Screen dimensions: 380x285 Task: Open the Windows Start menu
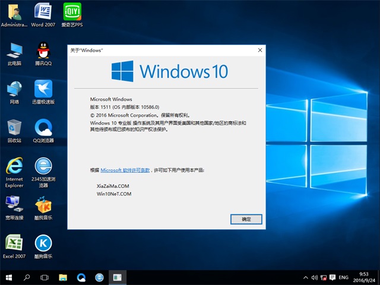tap(9, 277)
